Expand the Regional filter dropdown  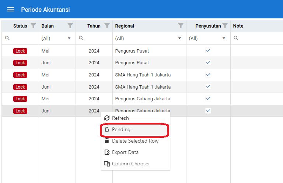179,38
